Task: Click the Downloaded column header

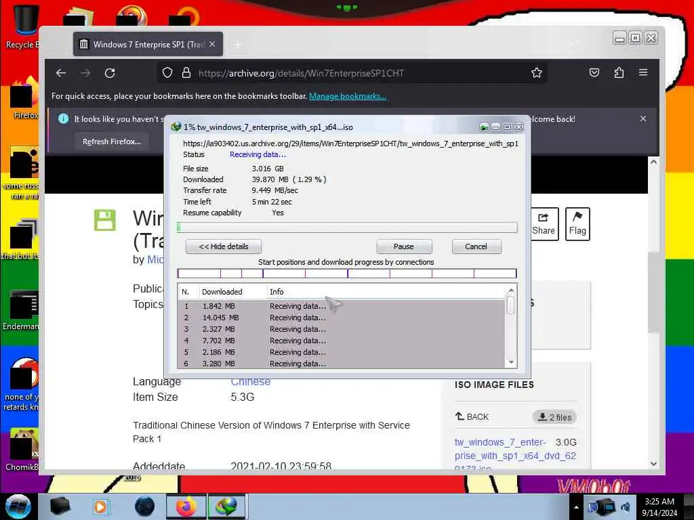Action: click(x=232, y=292)
